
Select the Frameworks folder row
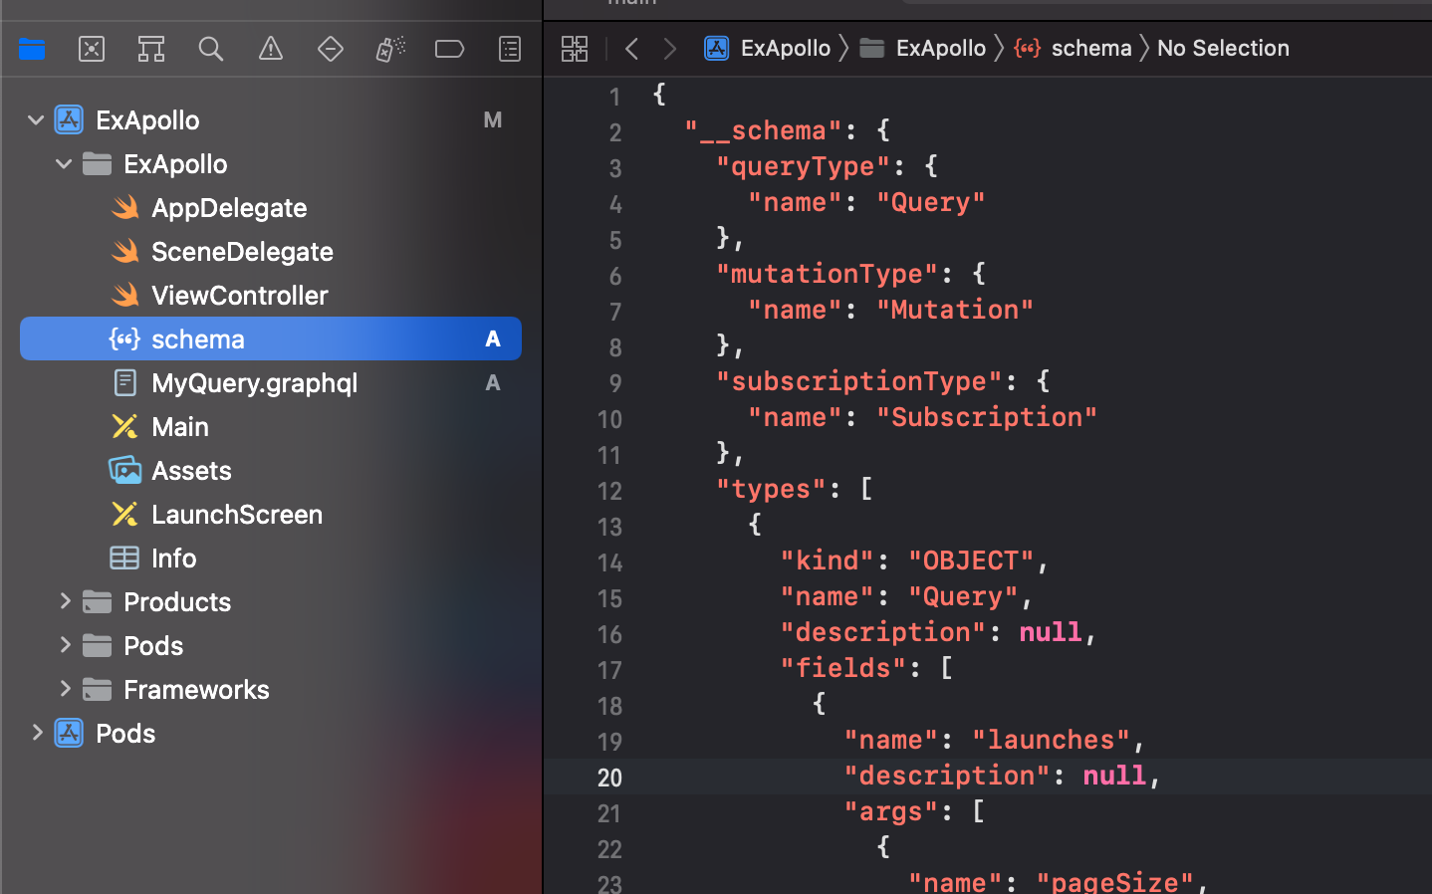tap(271, 689)
